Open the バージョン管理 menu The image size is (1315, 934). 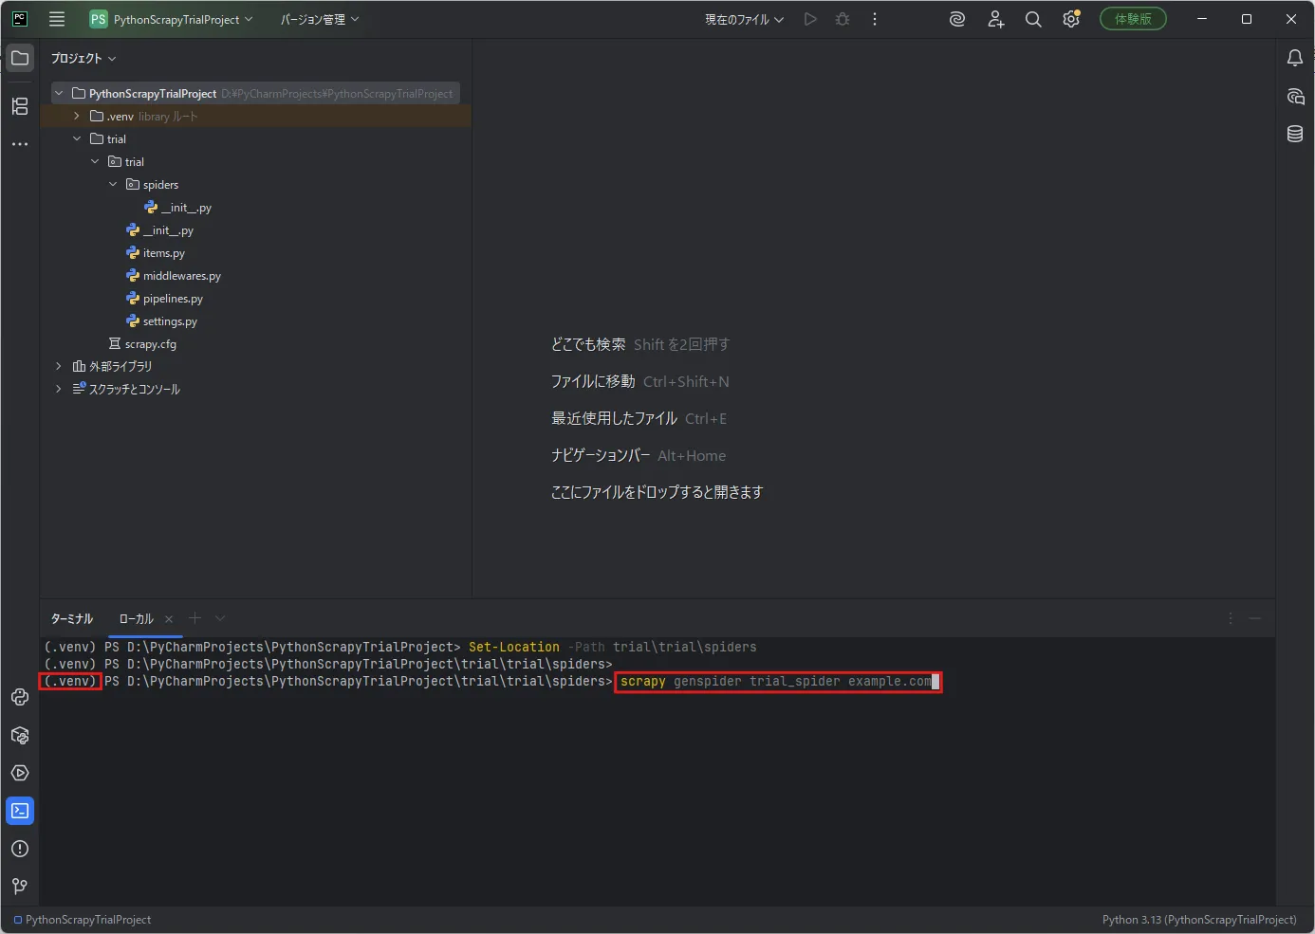(x=320, y=19)
